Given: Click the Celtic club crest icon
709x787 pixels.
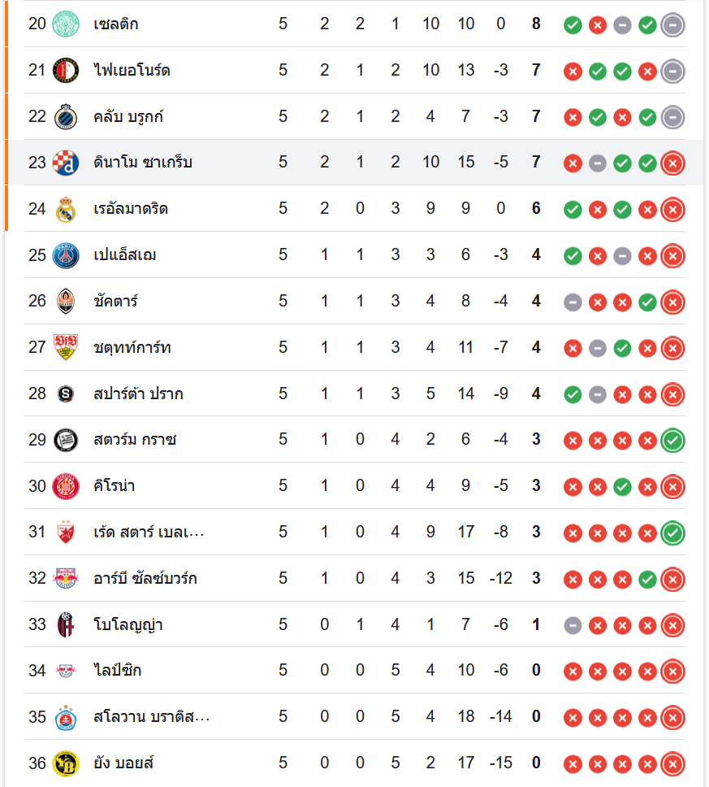Looking at the screenshot, I should click(x=65, y=24).
